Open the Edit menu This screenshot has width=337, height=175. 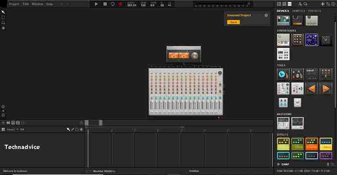[26, 4]
